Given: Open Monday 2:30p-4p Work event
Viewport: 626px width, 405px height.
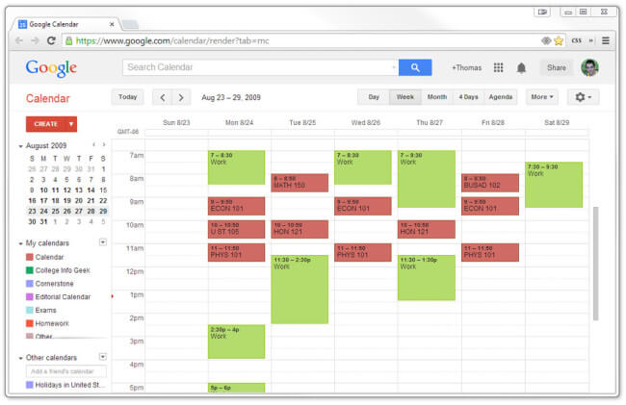Looking at the screenshot, I should [x=236, y=342].
